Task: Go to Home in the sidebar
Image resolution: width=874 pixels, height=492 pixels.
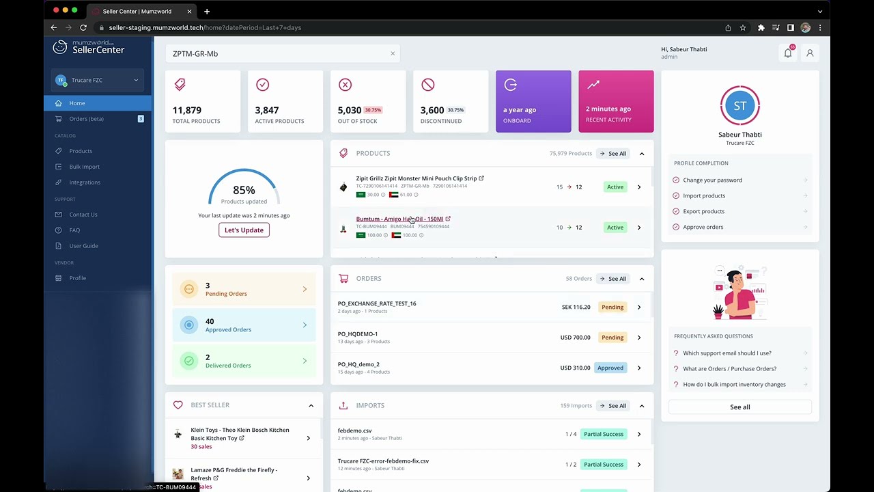Action: click(x=98, y=103)
